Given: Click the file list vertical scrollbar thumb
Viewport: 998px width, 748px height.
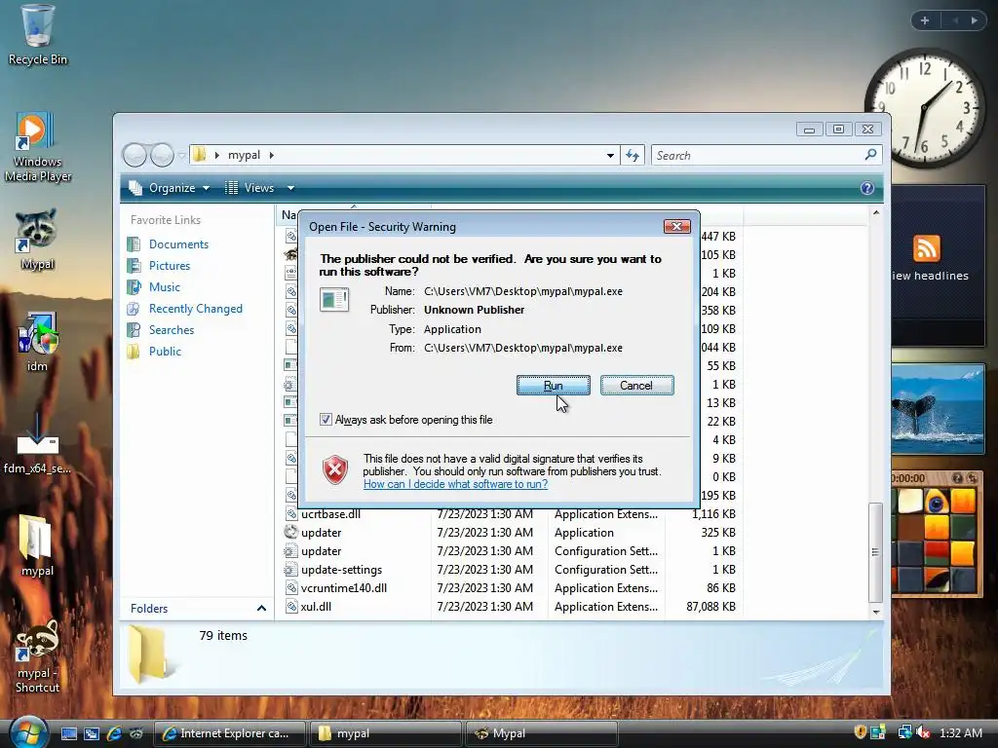Looking at the screenshot, I should [x=876, y=552].
